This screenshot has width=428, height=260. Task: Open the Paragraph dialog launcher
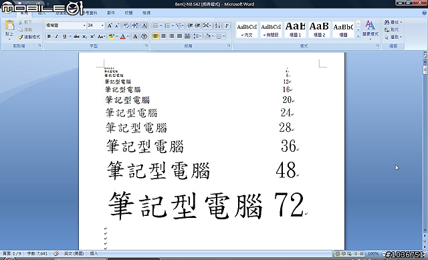(229, 46)
